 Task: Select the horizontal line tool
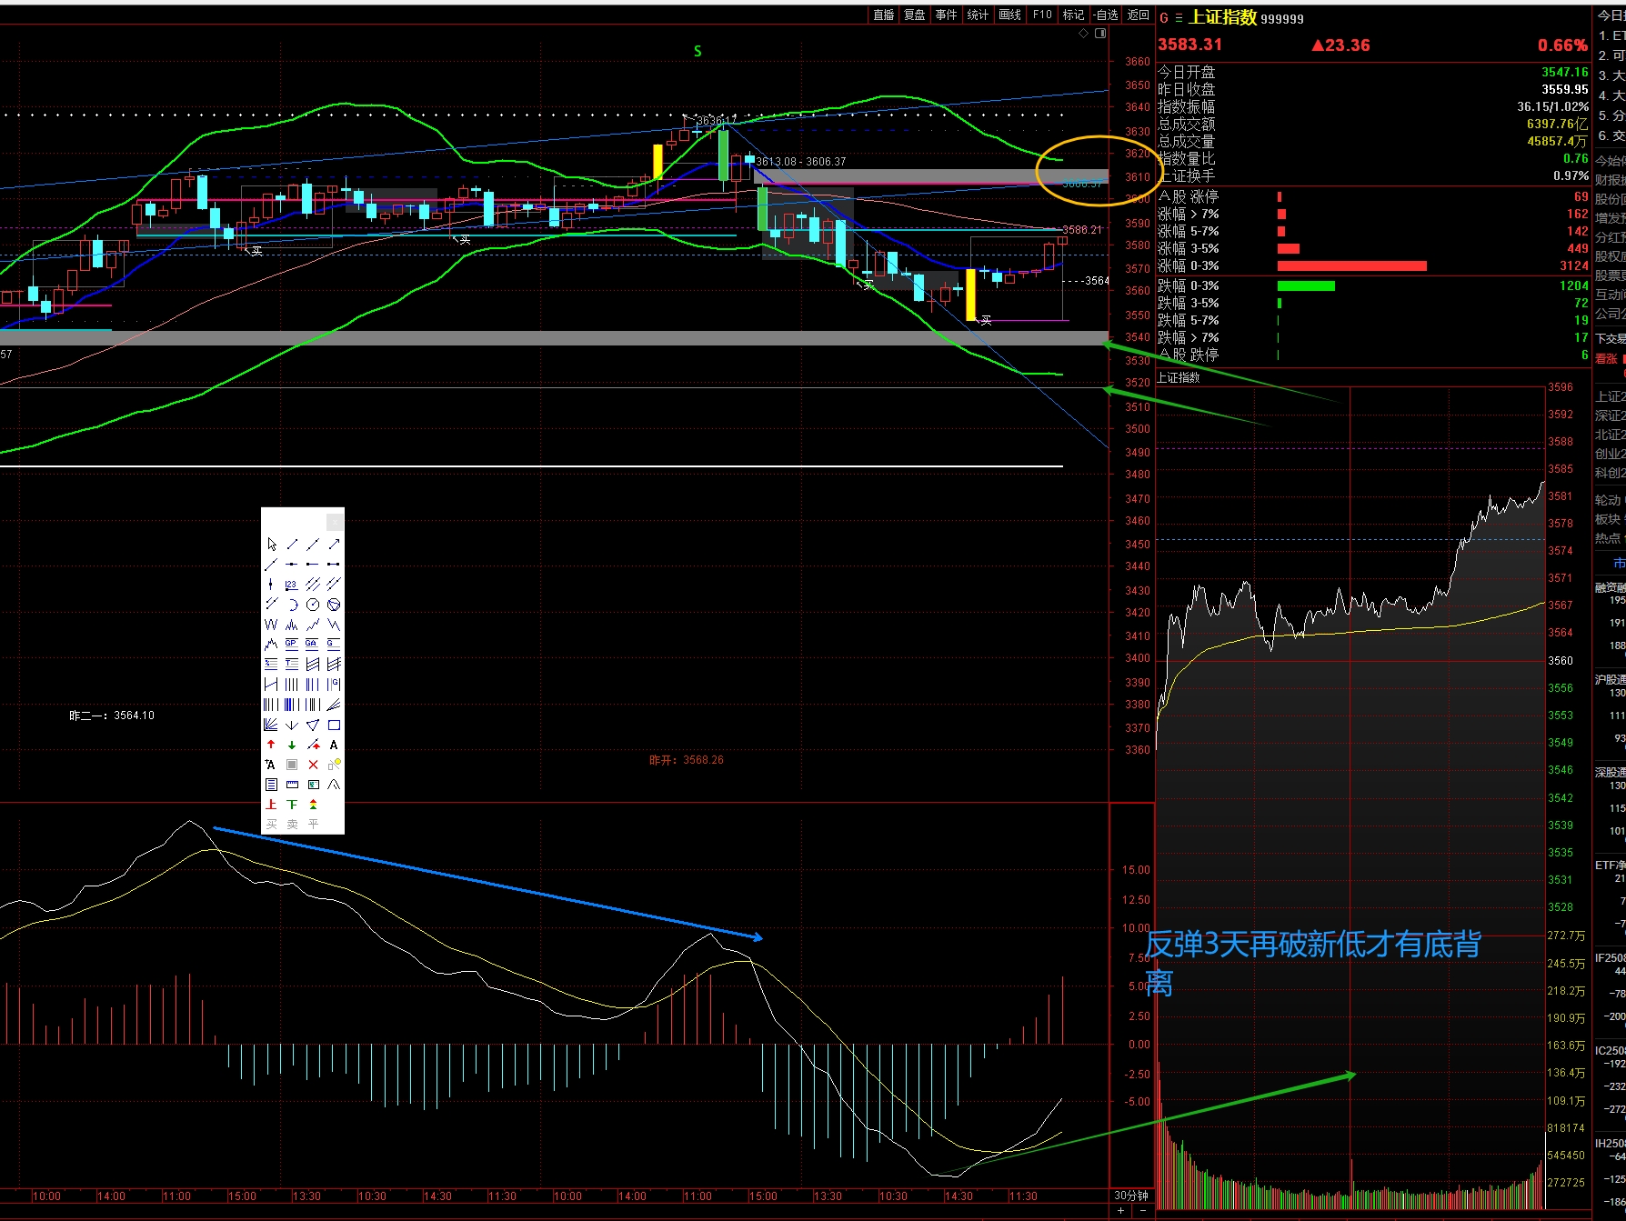tap(292, 564)
